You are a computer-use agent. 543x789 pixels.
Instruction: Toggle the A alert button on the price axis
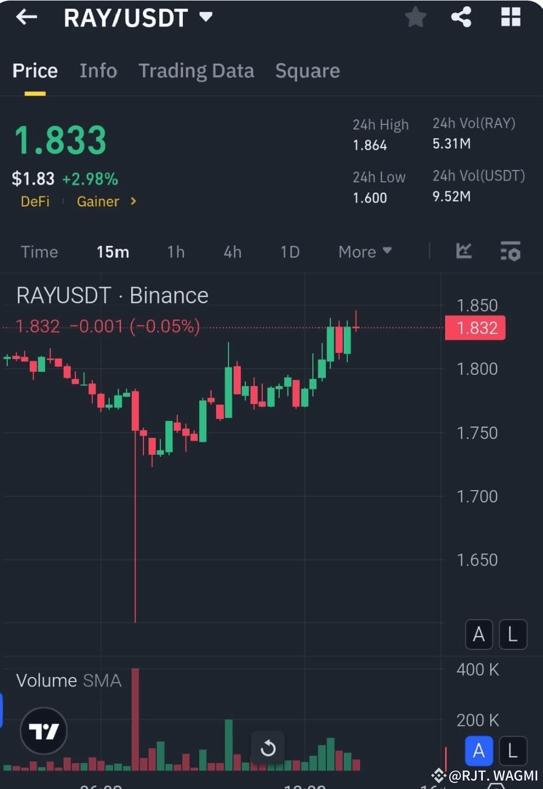click(x=478, y=634)
